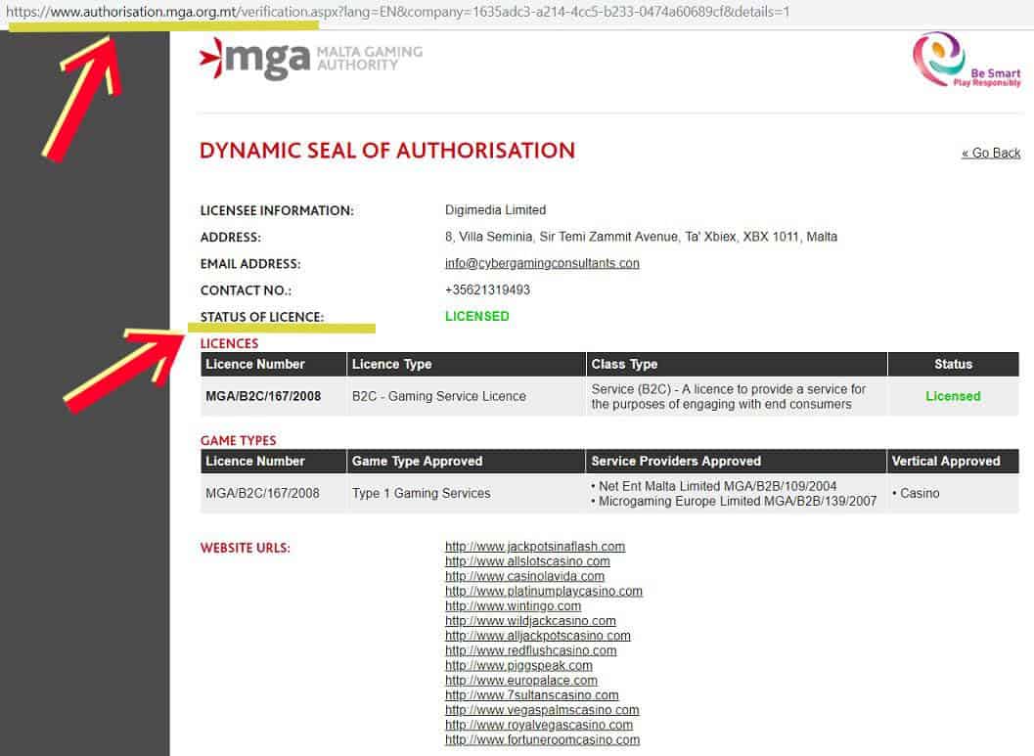Image resolution: width=1034 pixels, height=756 pixels.
Task: Open the platinumplaycasino.com link
Action: click(x=543, y=592)
